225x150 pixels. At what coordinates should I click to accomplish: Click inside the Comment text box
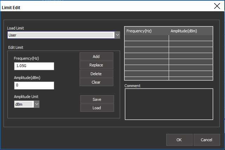tap(169, 104)
